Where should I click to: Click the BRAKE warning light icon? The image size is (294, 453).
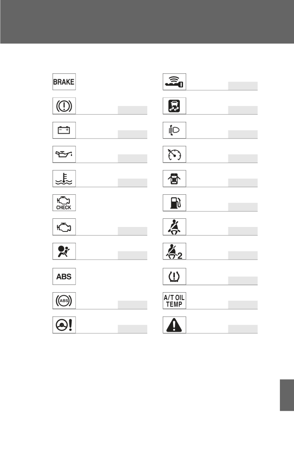[64, 82]
